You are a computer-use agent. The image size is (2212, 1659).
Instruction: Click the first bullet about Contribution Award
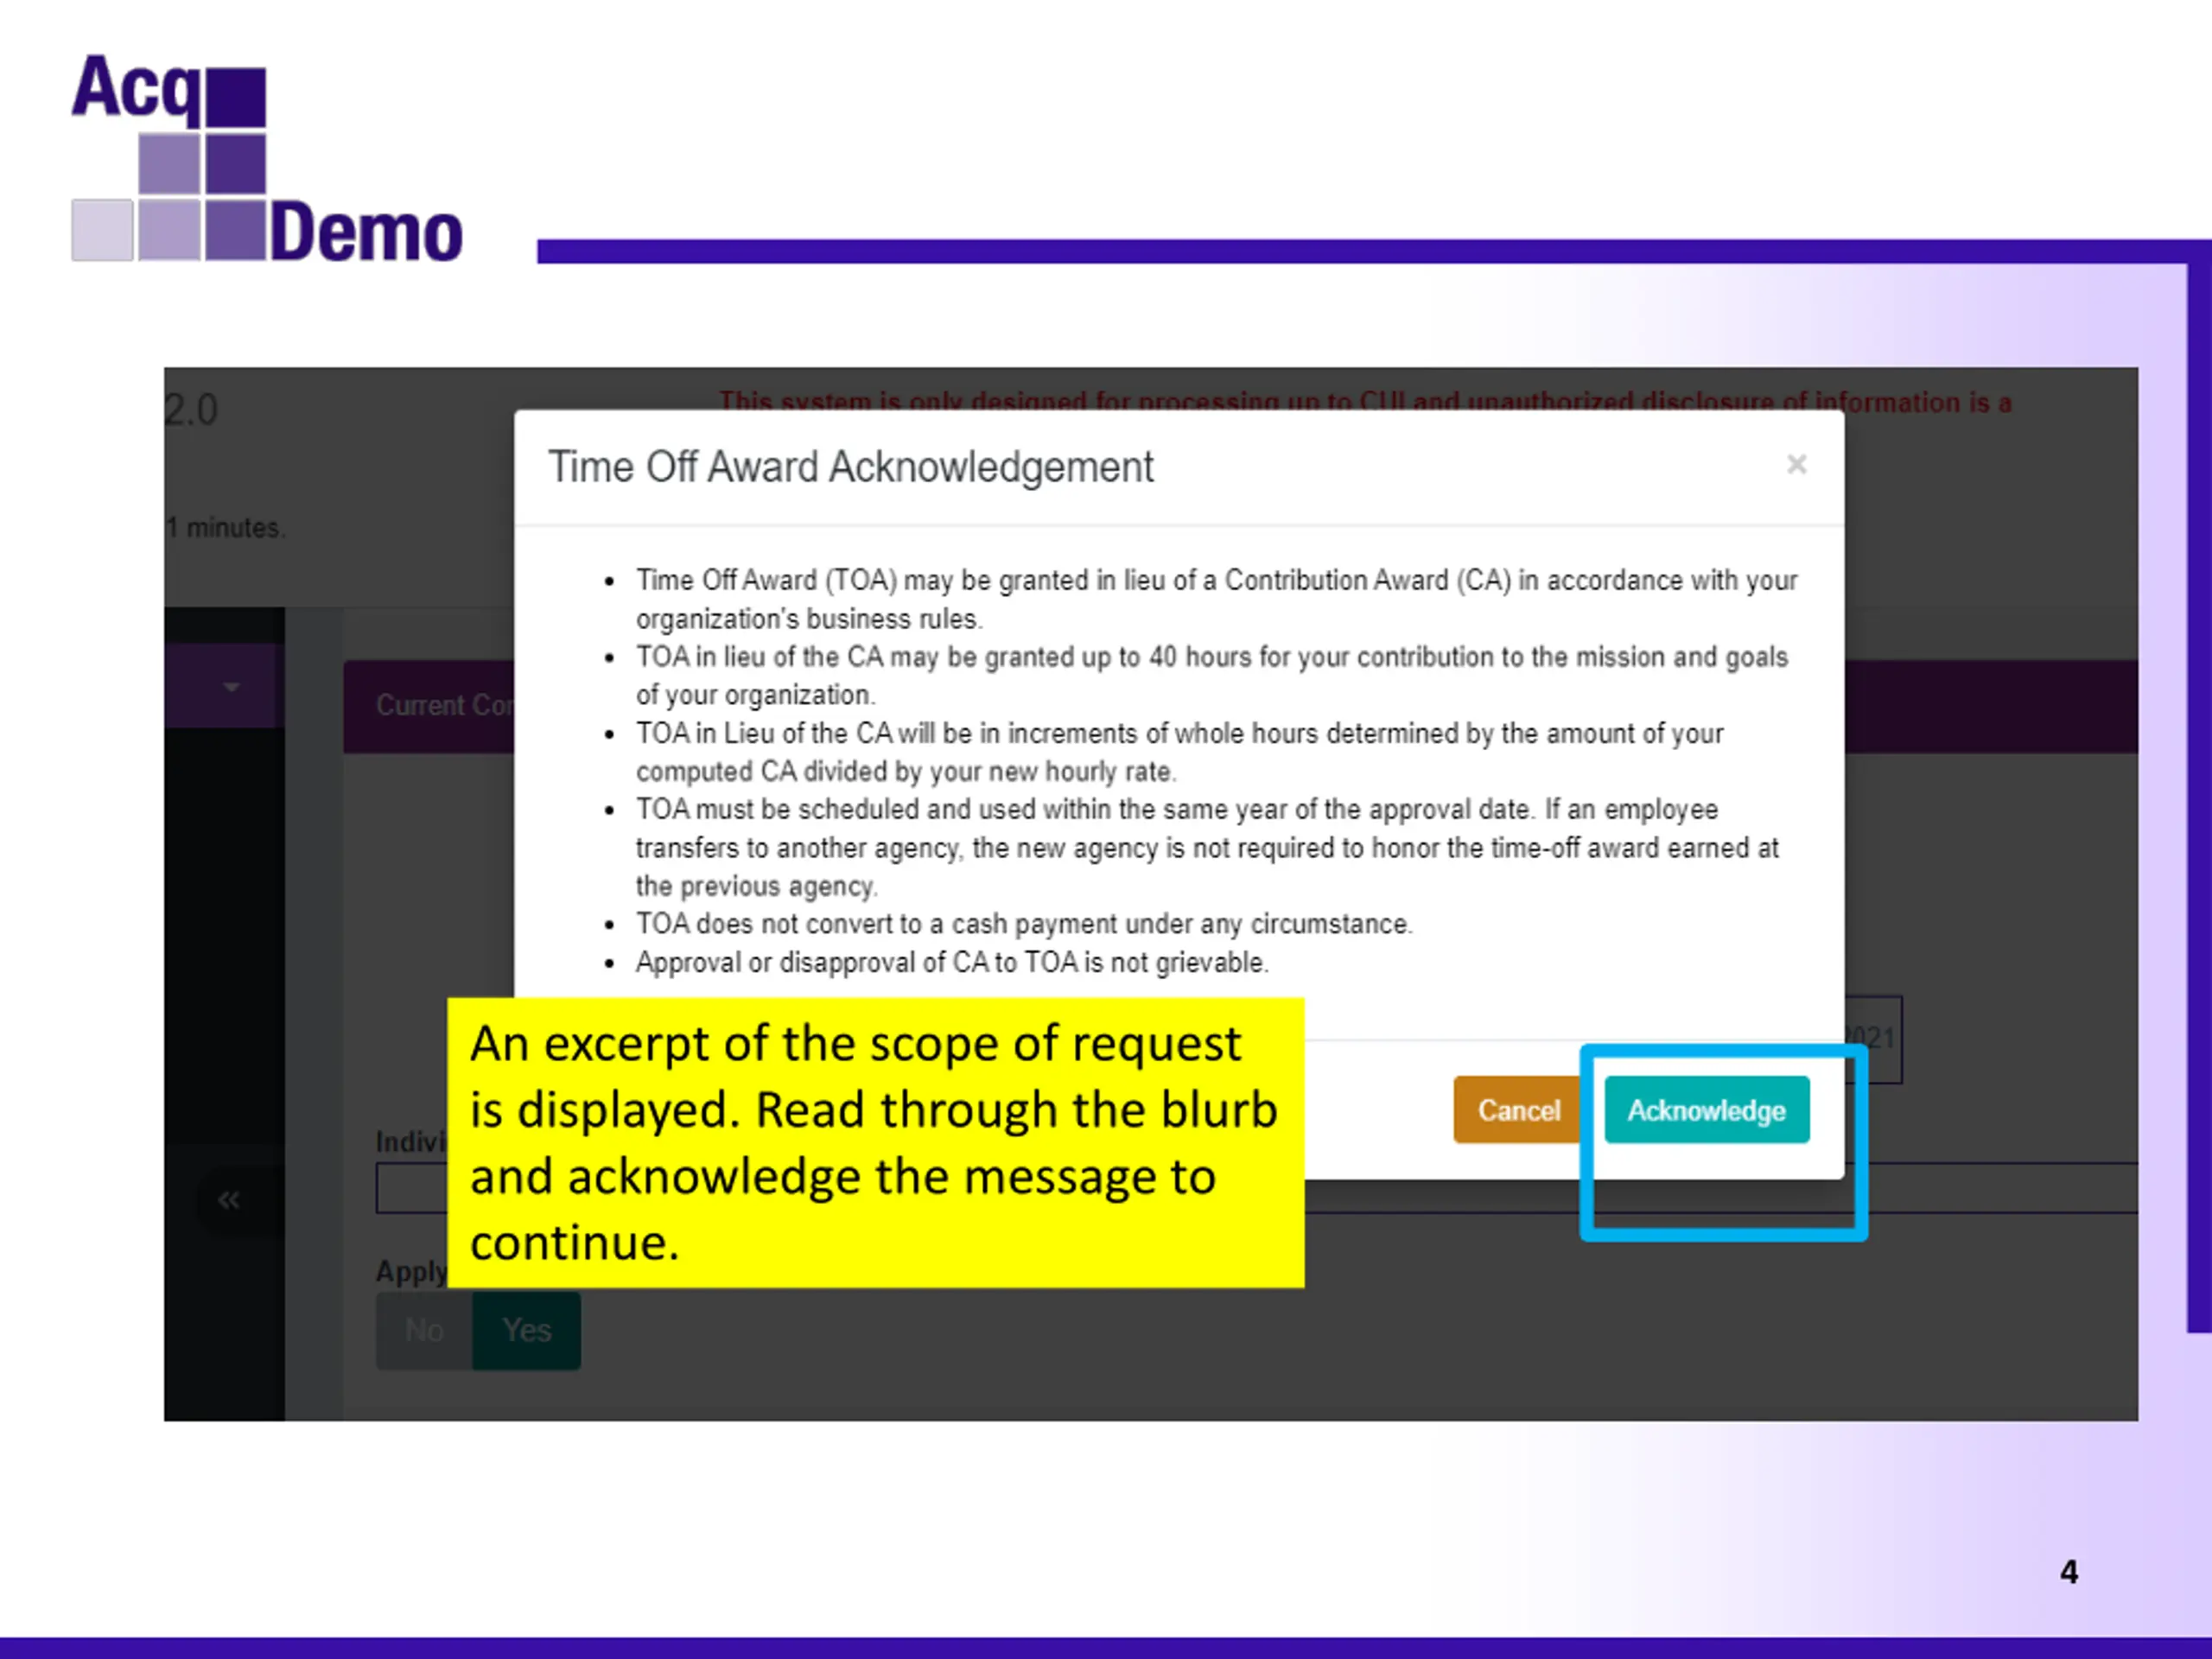1216,599
